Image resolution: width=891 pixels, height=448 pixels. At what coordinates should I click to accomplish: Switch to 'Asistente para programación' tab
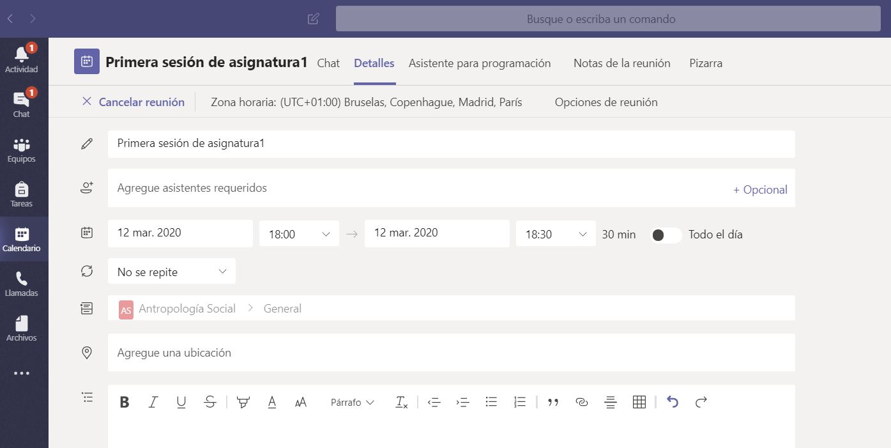[x=480, y=63]
